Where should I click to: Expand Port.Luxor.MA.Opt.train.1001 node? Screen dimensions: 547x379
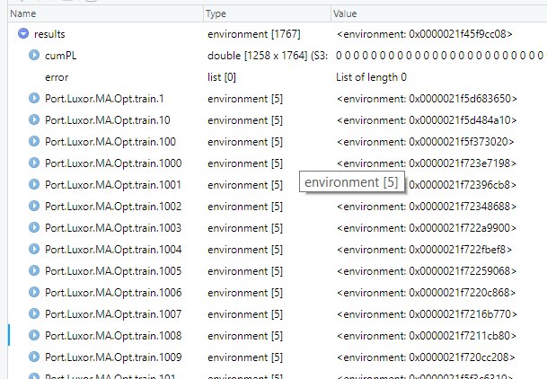[x=34, y=185]
